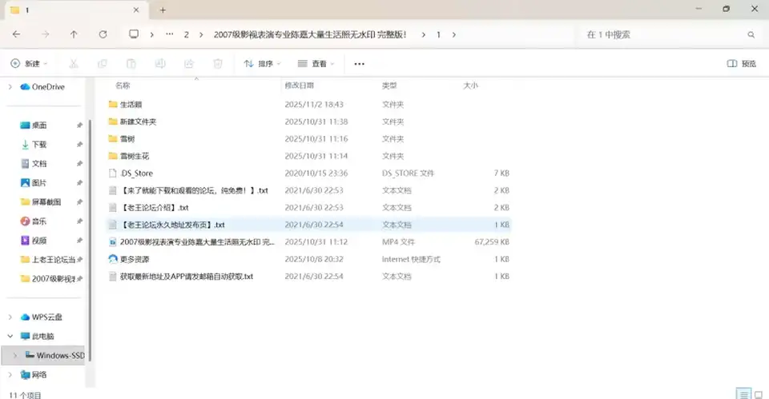Open the toolbar See more ellipsis
The image size is (769, 399).
(360, 64)
